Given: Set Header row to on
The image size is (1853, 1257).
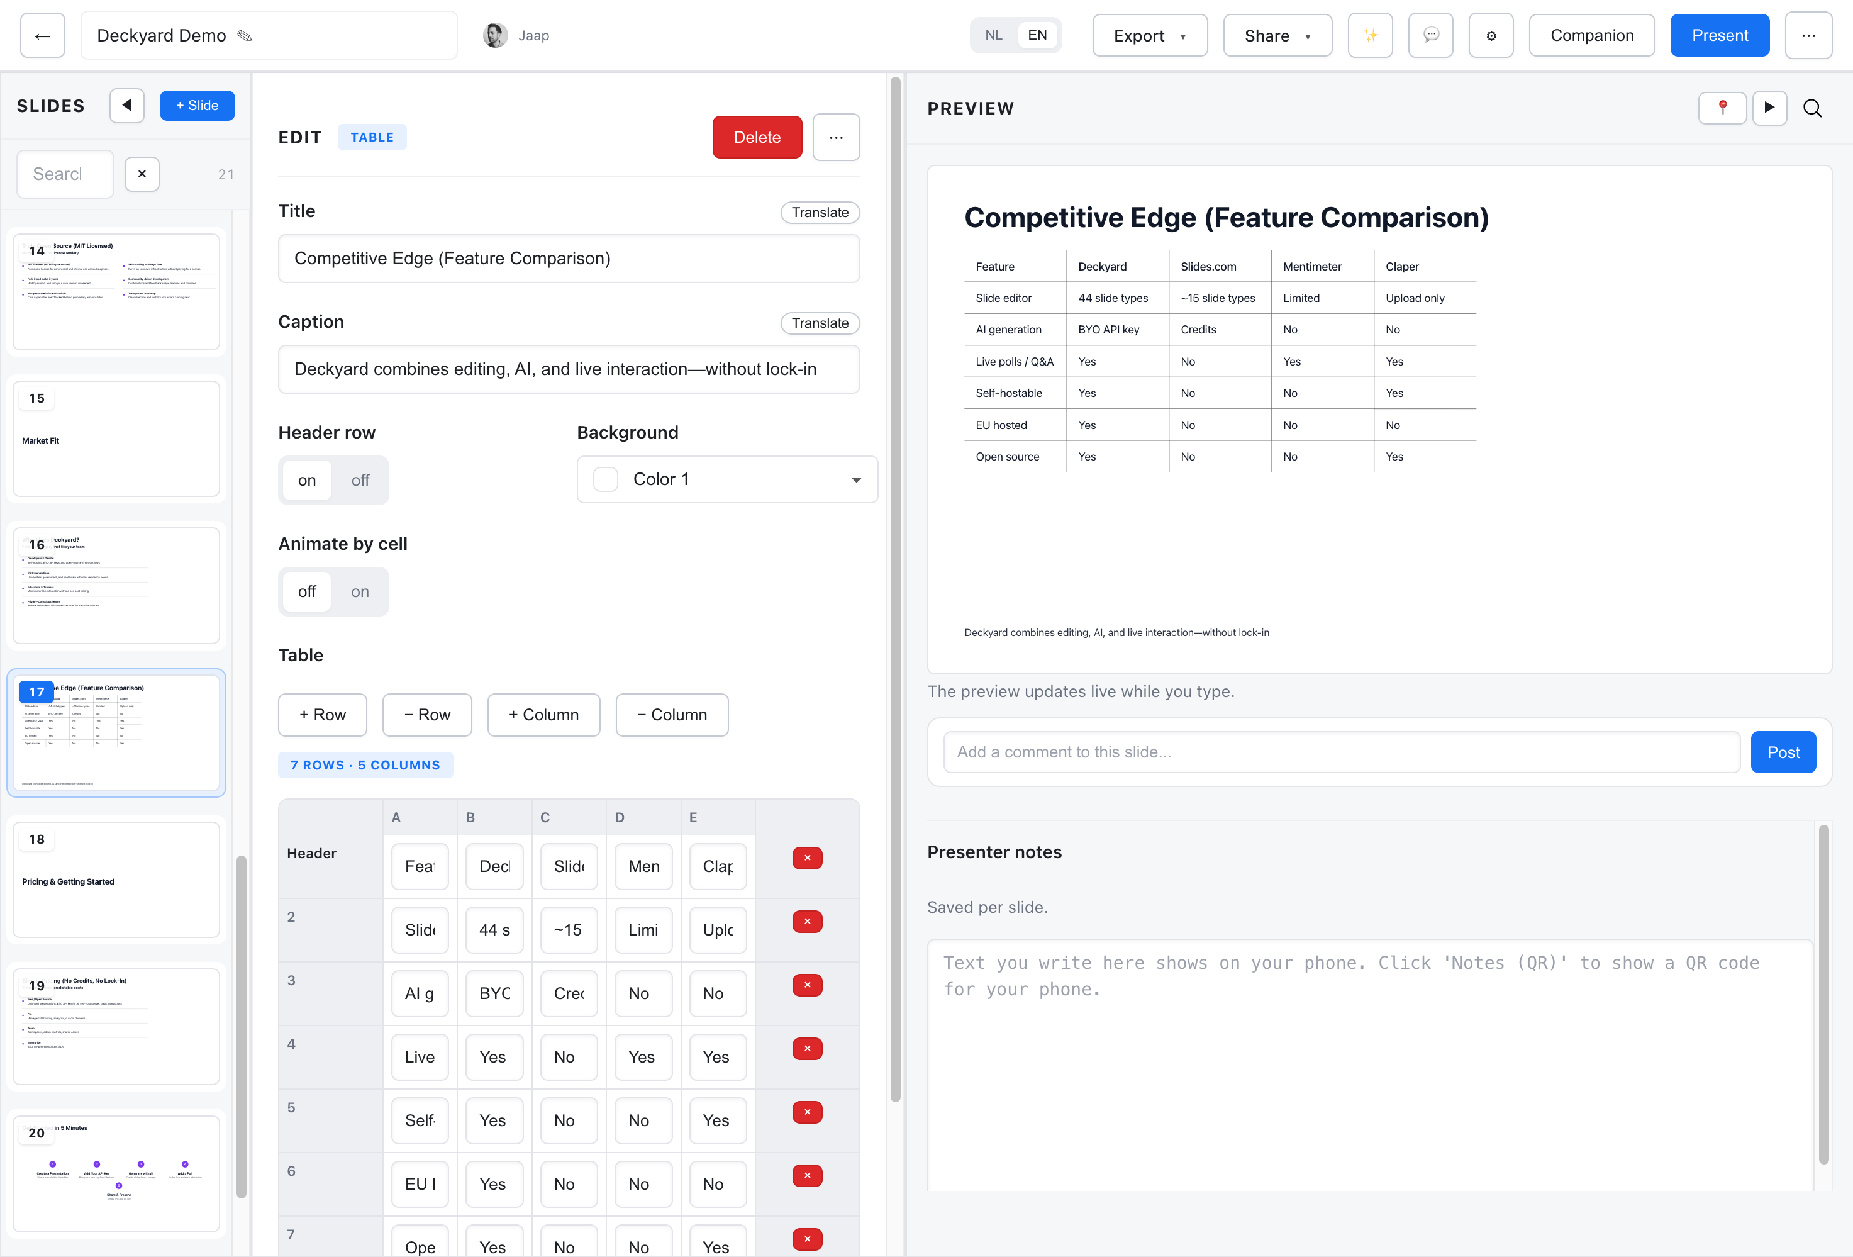Looking at the screenshot, I should coord(307,480).
